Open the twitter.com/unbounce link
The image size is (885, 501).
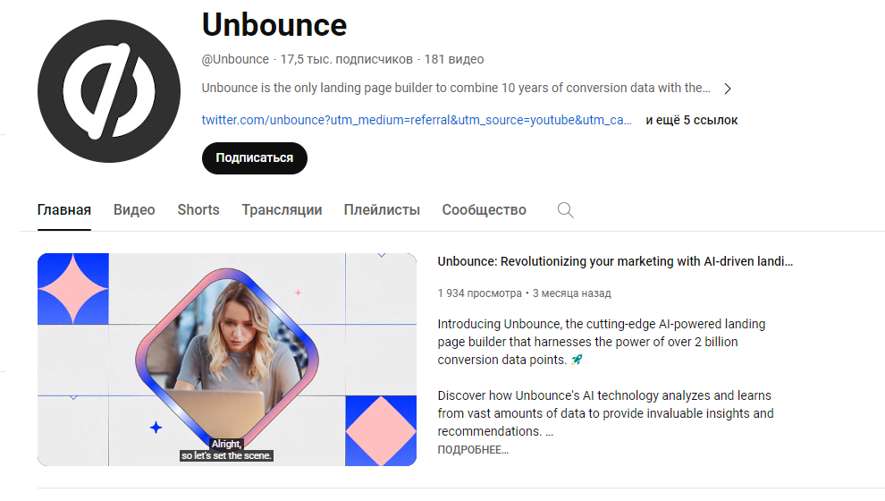pos(417,120)
